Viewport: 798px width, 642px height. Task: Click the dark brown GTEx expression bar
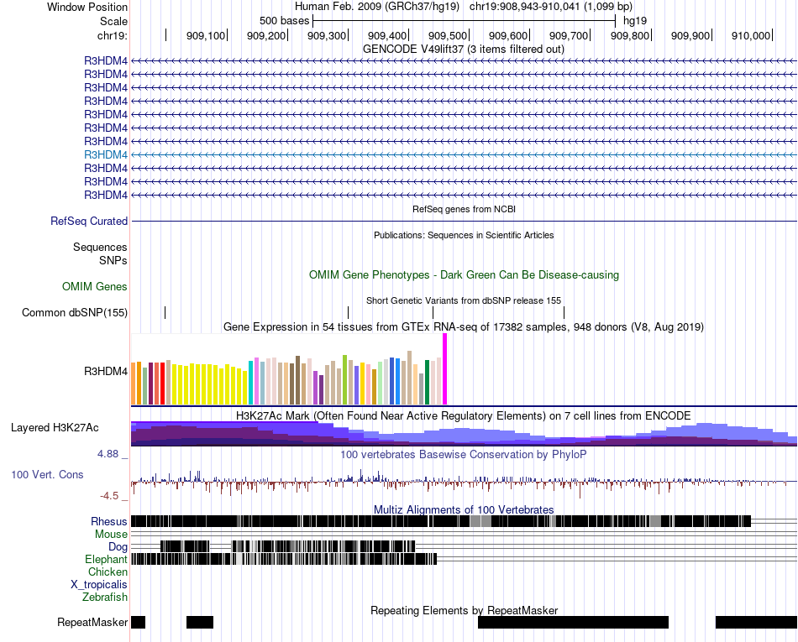(298, 380)
